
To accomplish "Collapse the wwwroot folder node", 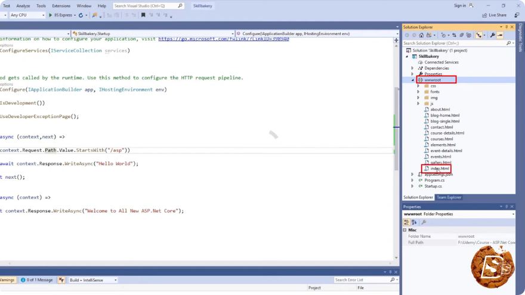I will tap(412, 80).
